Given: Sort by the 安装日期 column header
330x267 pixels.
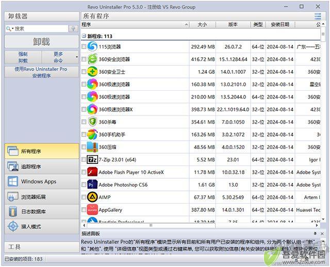Looking at the screenshot, I should tap(280, 25).
